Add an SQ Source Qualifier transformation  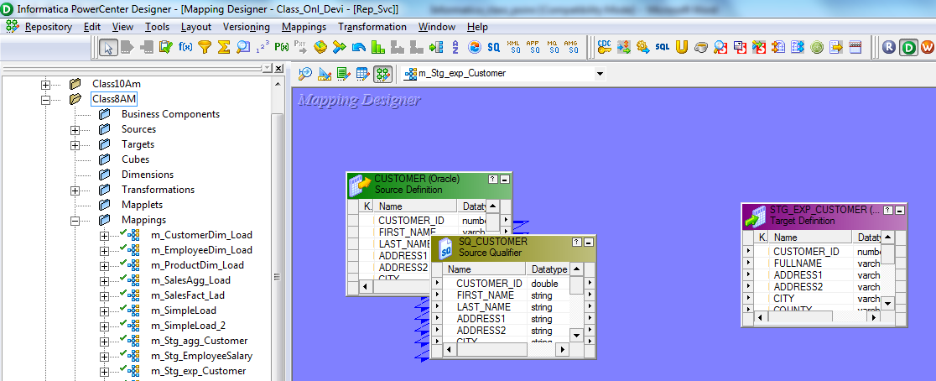[494, 47]
